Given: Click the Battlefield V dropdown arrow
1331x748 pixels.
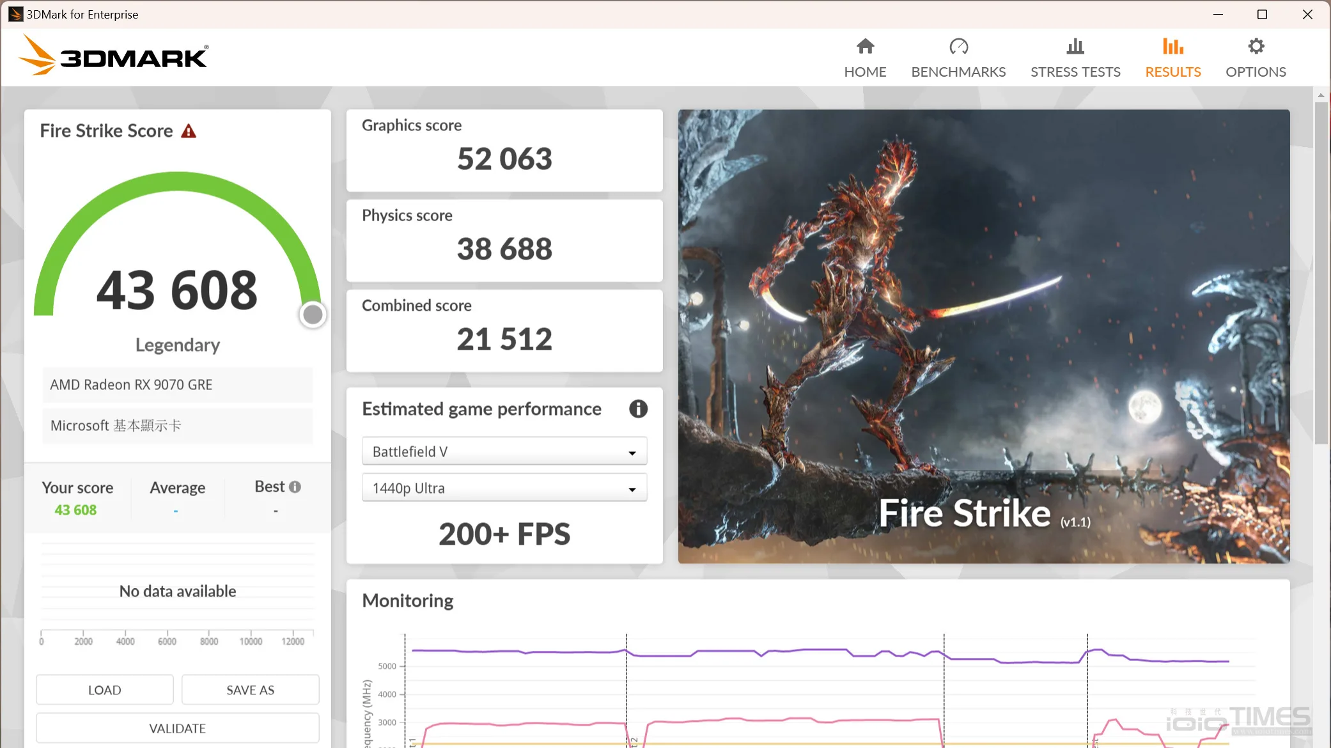Looking at the screenshot, I should [632, 453].
